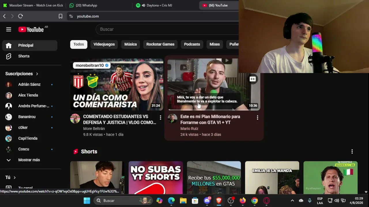The width and height of the screenshot is (369, 207).
Task: Open File Explorer from the taskbar
Action: tap(183, 200)
